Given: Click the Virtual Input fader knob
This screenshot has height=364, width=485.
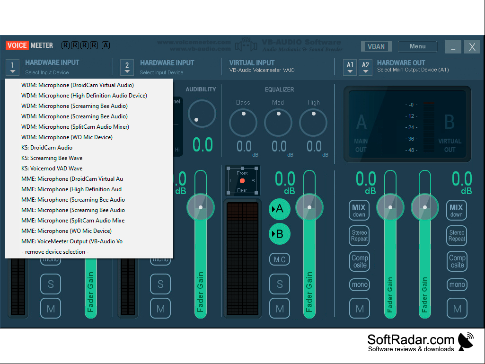Looking at the screenshot, I should (x=309, y=207).
